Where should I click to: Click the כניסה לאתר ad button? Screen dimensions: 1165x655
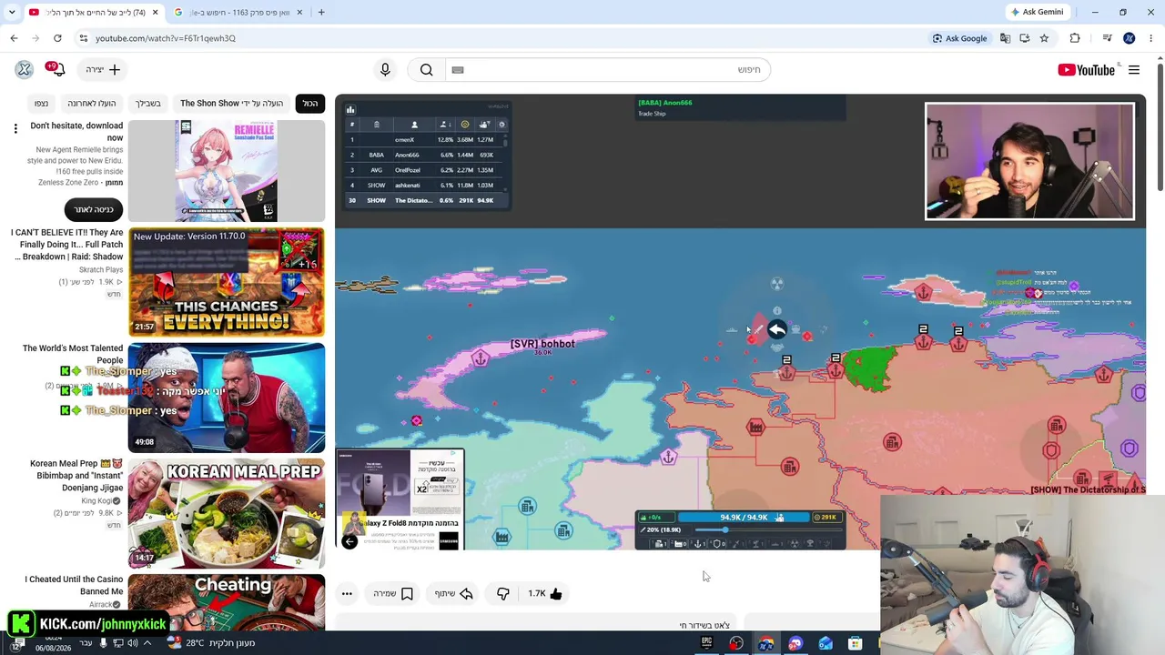(x=94, y=209)
